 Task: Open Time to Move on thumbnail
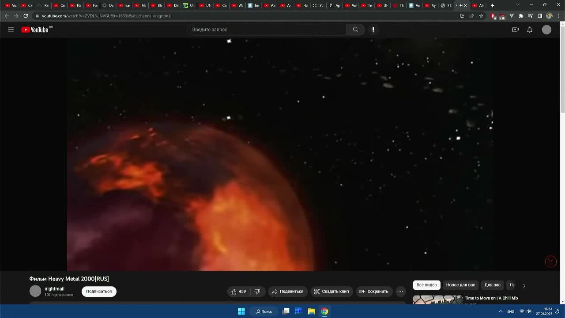[437, 300]
